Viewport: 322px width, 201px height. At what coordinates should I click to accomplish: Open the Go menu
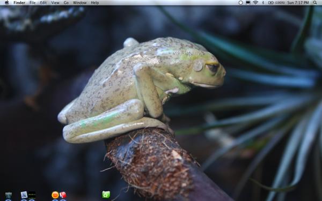tap(66, 3)
